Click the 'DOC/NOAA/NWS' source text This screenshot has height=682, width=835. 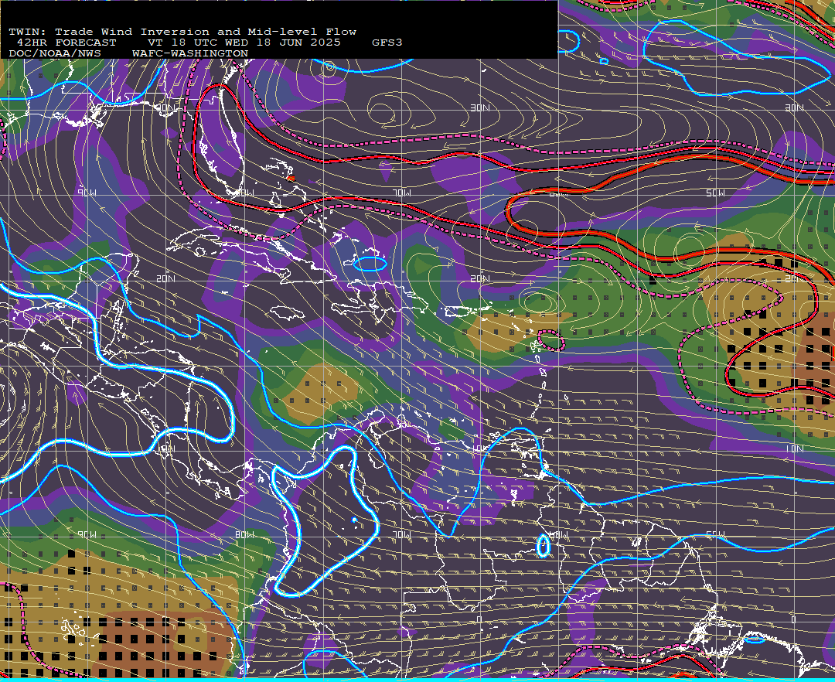tap(55, 54)
